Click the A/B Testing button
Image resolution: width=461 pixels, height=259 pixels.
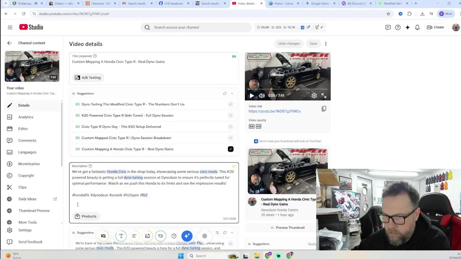click(x=88, y=78)
